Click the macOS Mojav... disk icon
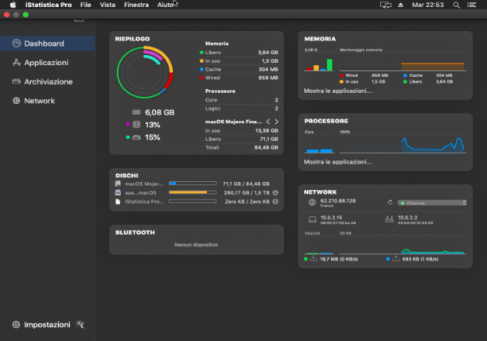The height and width of the screenshot is (341, 487). [118, 184]
